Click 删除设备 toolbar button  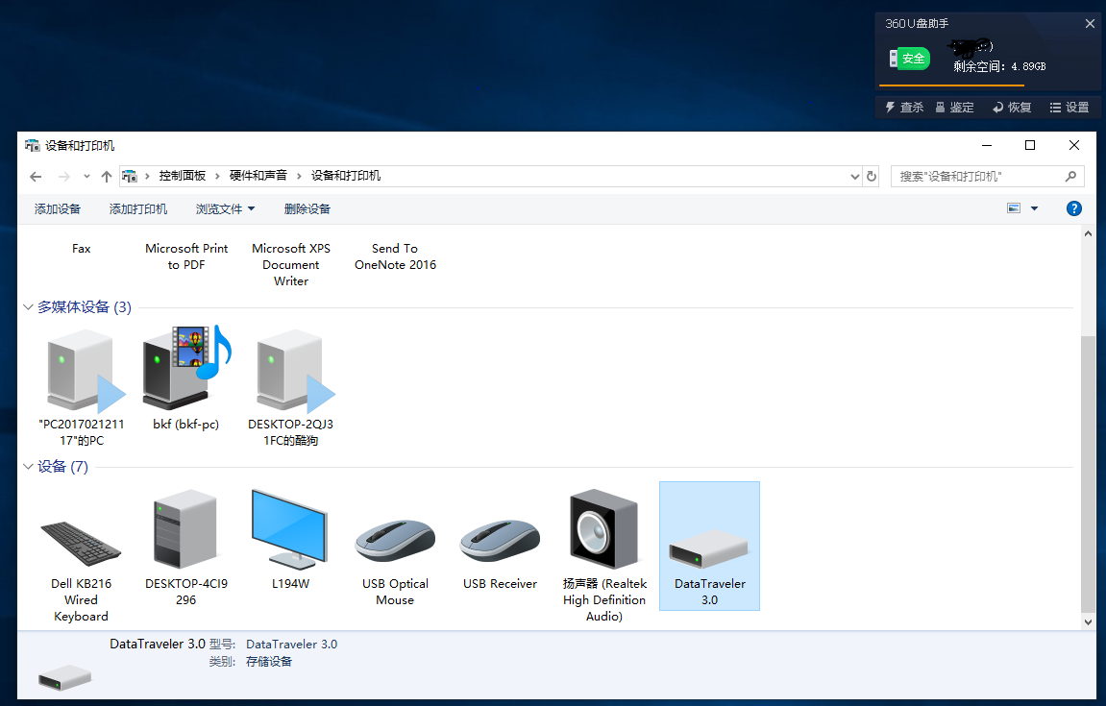[x=307, y=208]
